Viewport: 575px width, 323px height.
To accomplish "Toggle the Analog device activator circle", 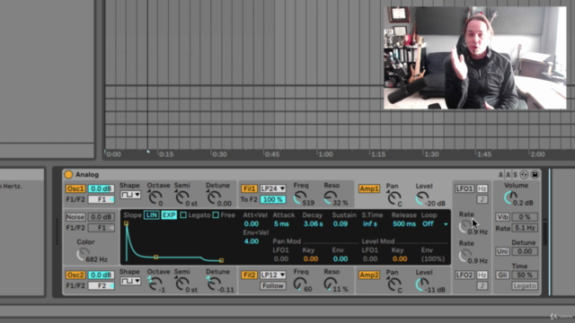I will [x=68, y=175].
